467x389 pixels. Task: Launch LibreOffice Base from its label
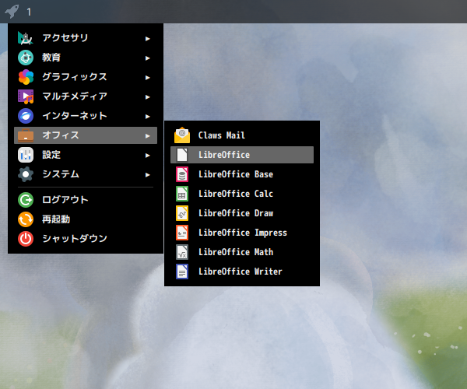pos(236,174)
